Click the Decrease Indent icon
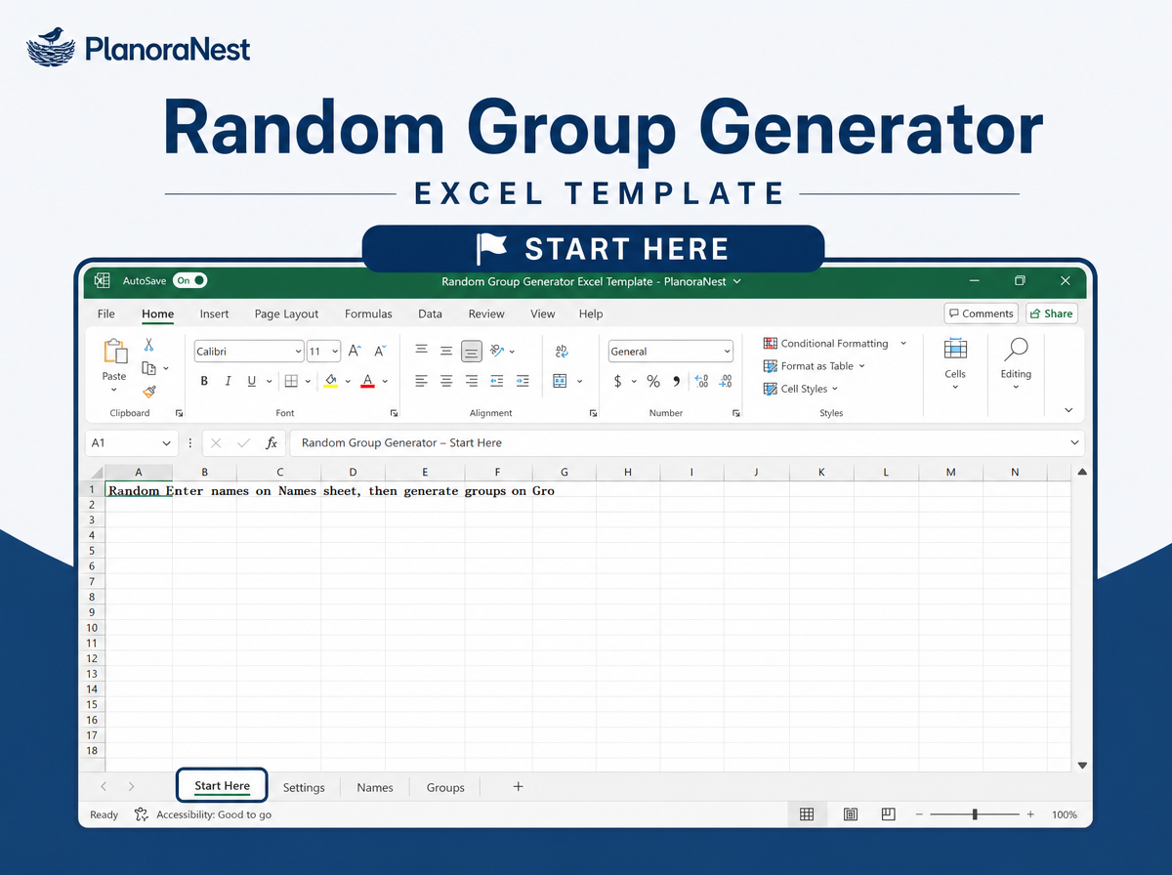This screenshot has width=1172, height=875. coord(497,381)
